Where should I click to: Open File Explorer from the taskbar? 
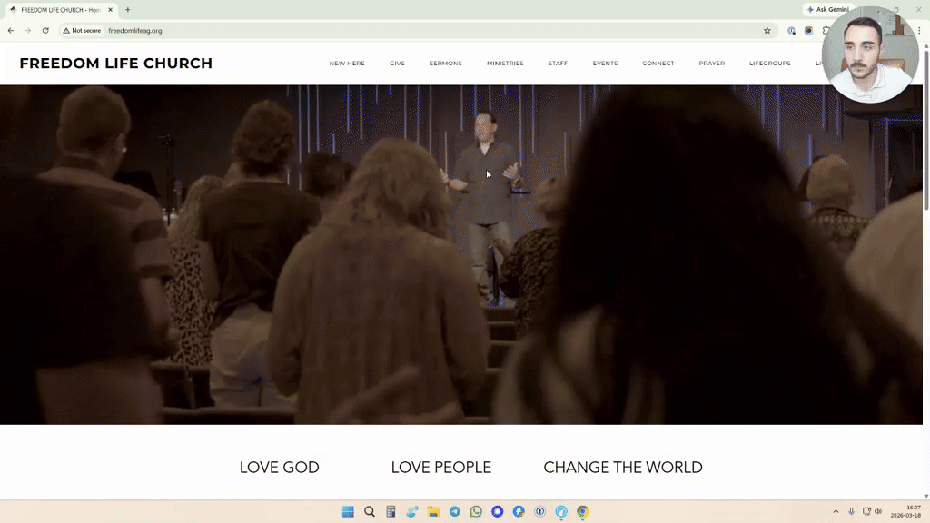click(x=433, y=512)
